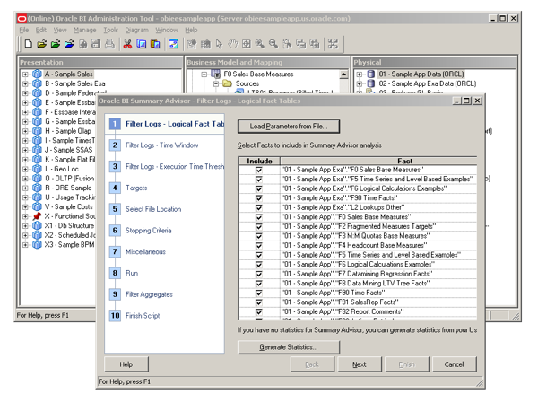Image resolution: width=538 pixels, height=403 pixels.
Task: Click database icon of 01 - Sample App Data
Action: pos(371,74)
